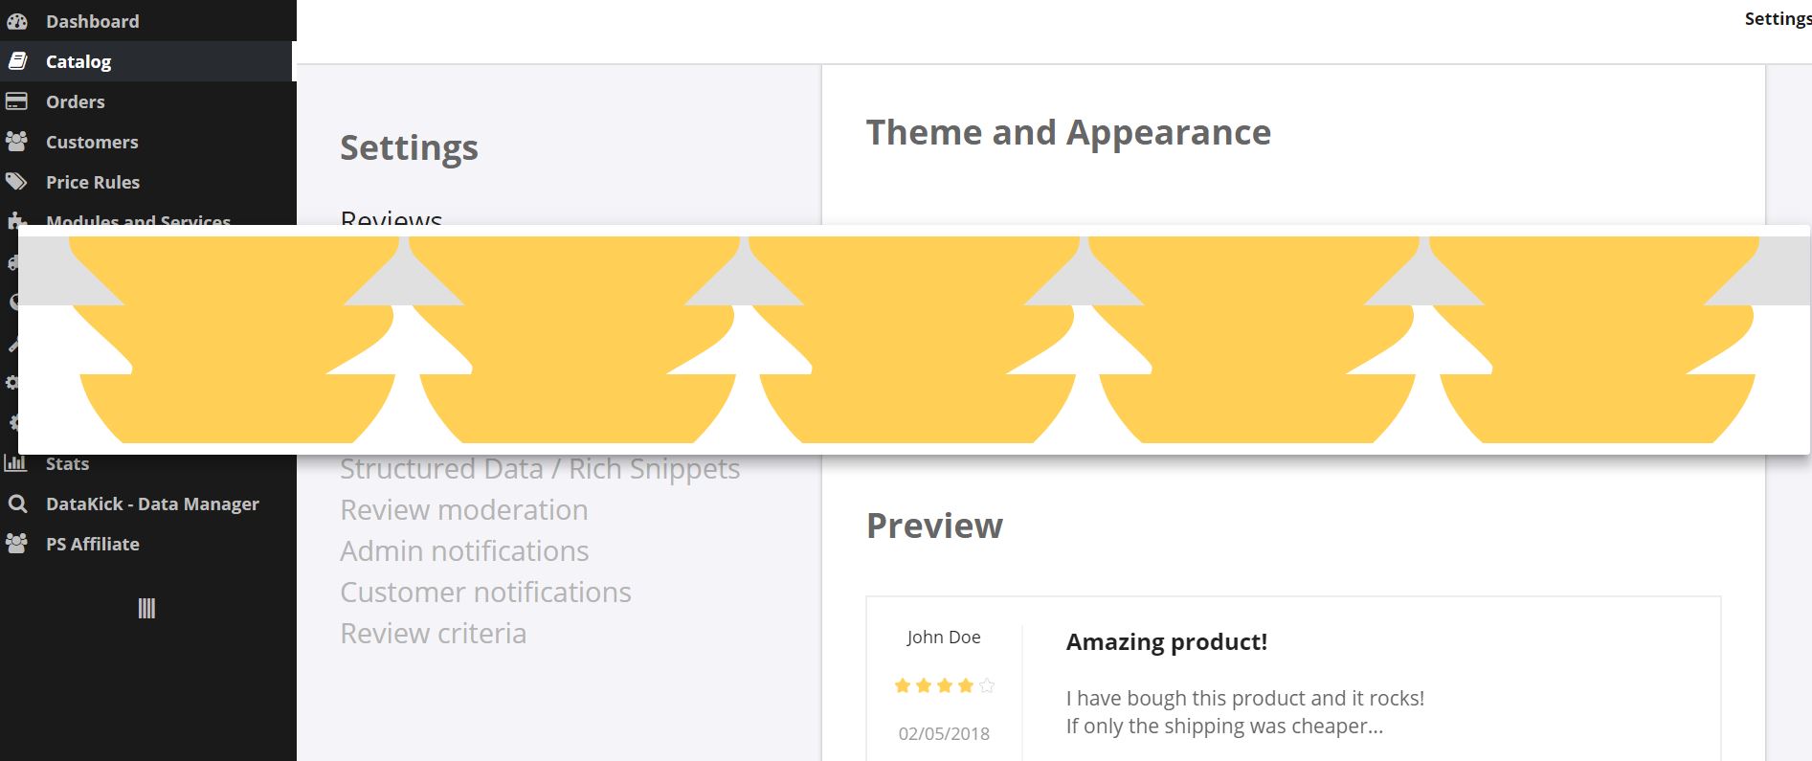Image resolution: width=1812 pixels, height=761 pixels.
Task: Click the Price Rules tag icon
Action: click(17, 182)
